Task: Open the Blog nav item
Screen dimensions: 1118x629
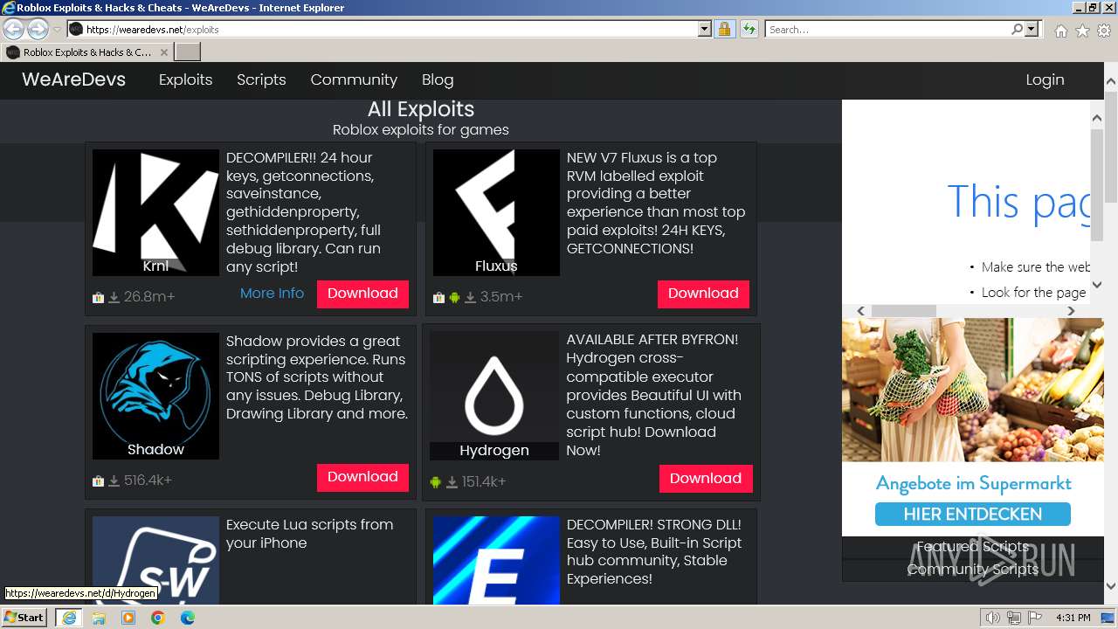Action: 438,79
